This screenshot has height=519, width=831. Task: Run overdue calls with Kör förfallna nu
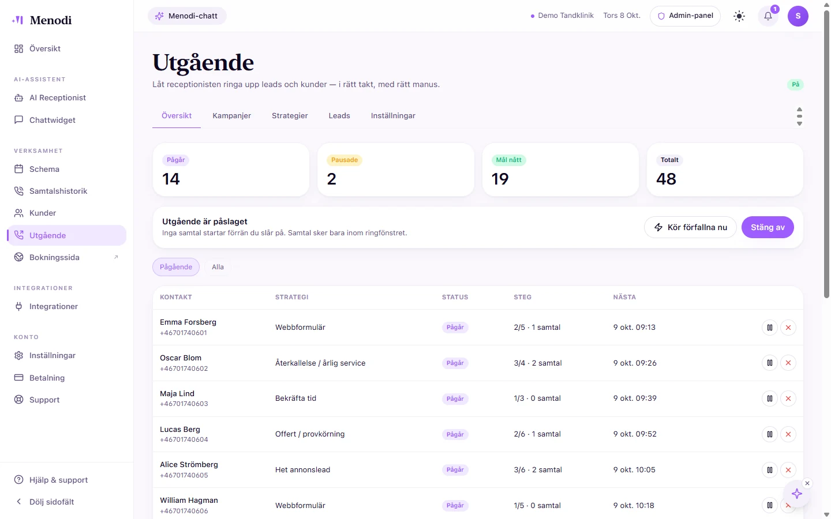point(690,228)
